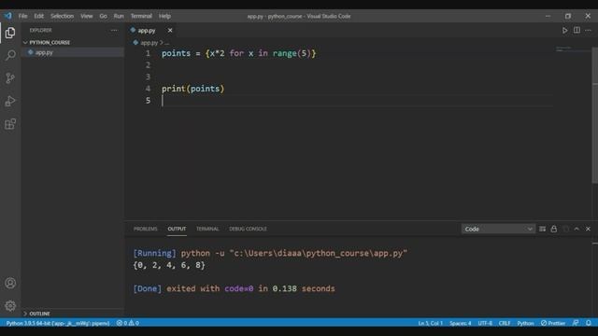This screenshot has width=598, height=336.
Task: Open the Manage gear icon
Action: point(10,305)
